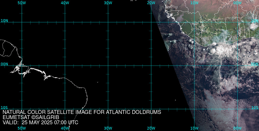Select the 00W label on the bottom edge
This screenshot has width=259, height=131.
coord(238,128)
